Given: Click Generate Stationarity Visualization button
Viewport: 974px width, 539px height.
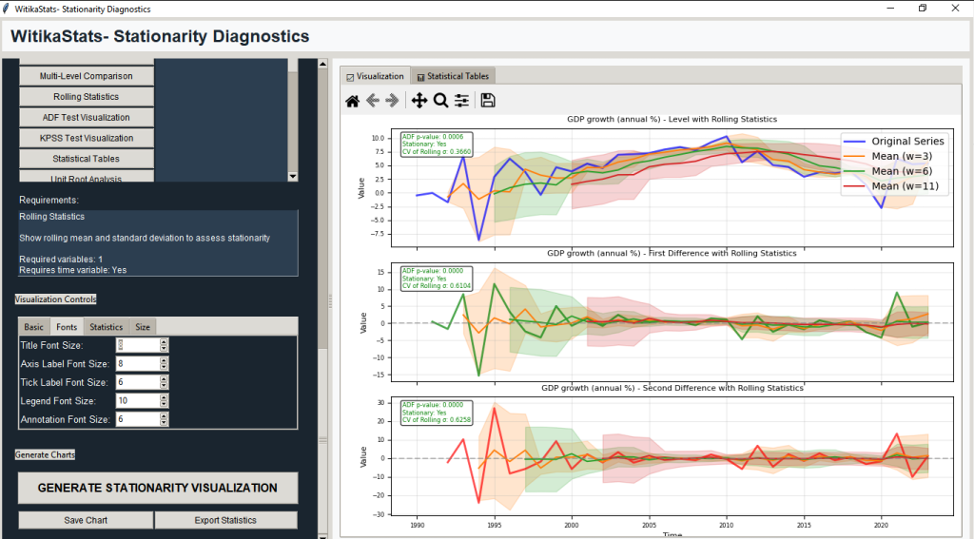Looking at the screenshot, I should click(158, 488).
